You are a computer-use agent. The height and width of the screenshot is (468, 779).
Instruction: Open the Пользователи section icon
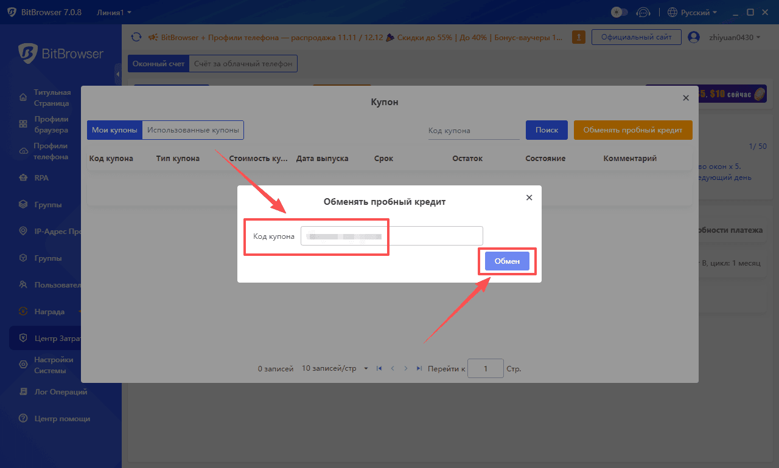(x=24, y=284)
